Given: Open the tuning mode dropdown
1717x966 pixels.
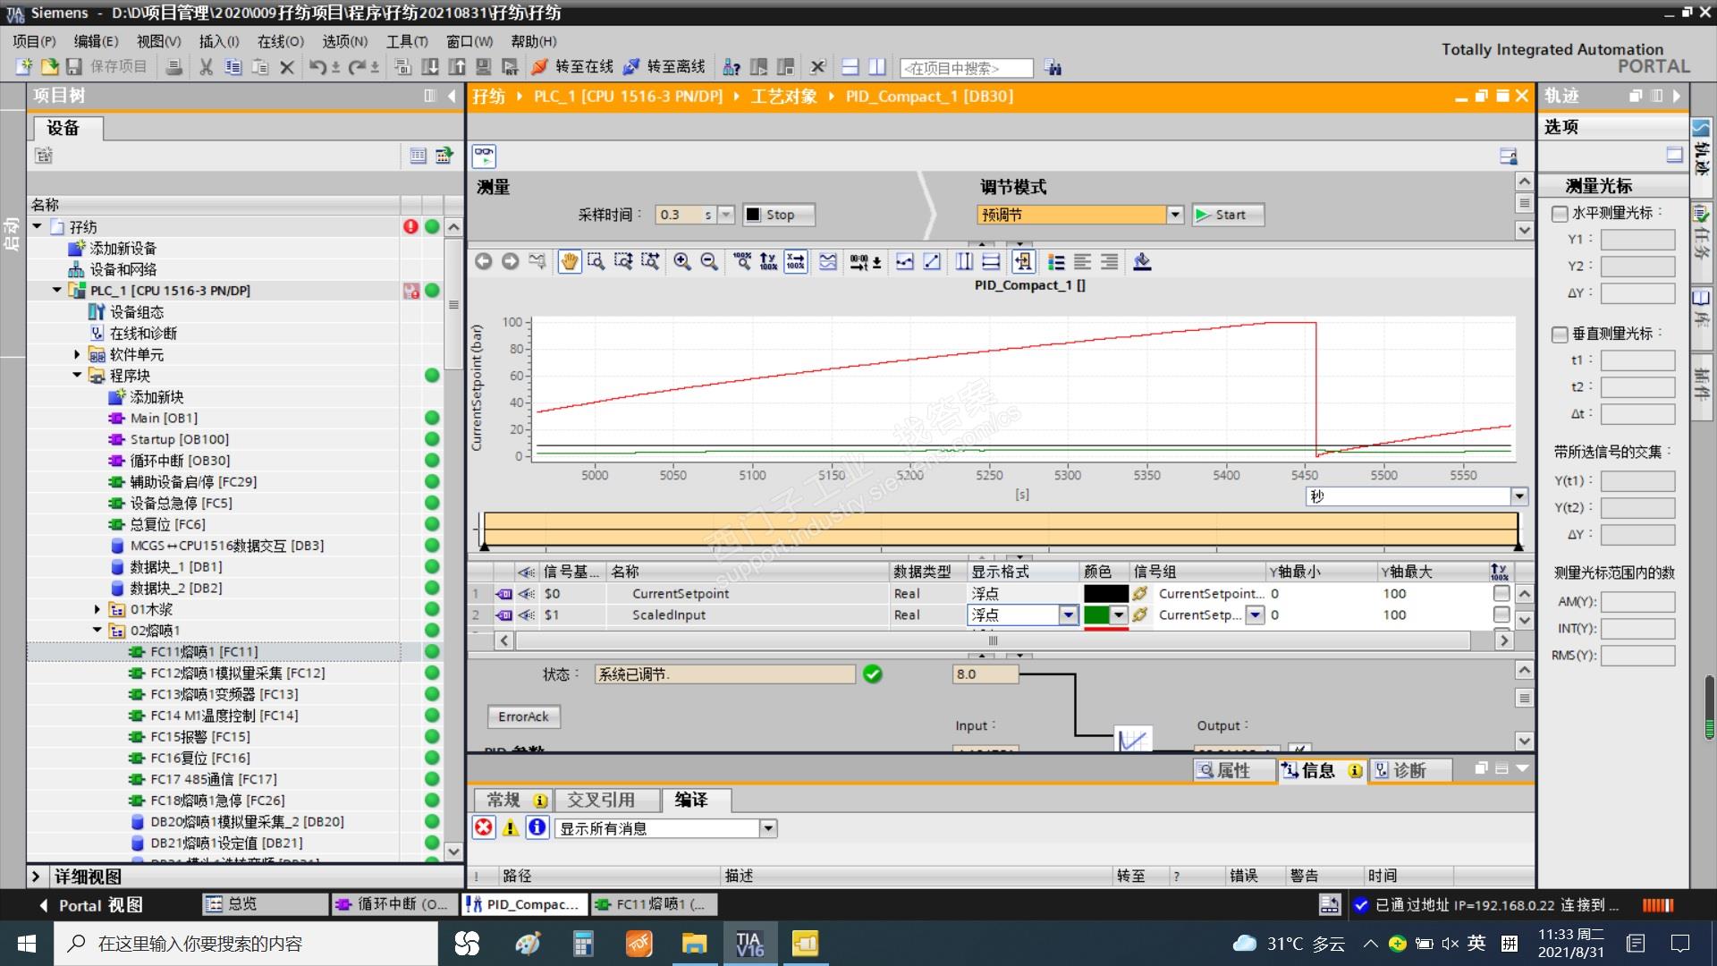Looking at the screenshot, I should [1175, 215].
